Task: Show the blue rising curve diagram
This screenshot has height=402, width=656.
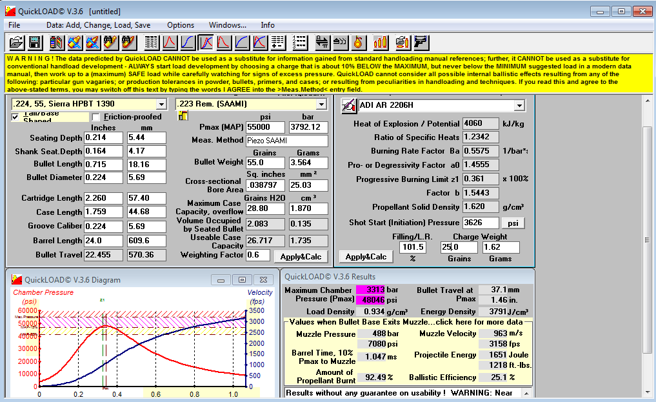Action: 242,42
